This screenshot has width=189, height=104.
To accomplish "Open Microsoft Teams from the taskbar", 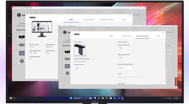I will click(119, 98).
